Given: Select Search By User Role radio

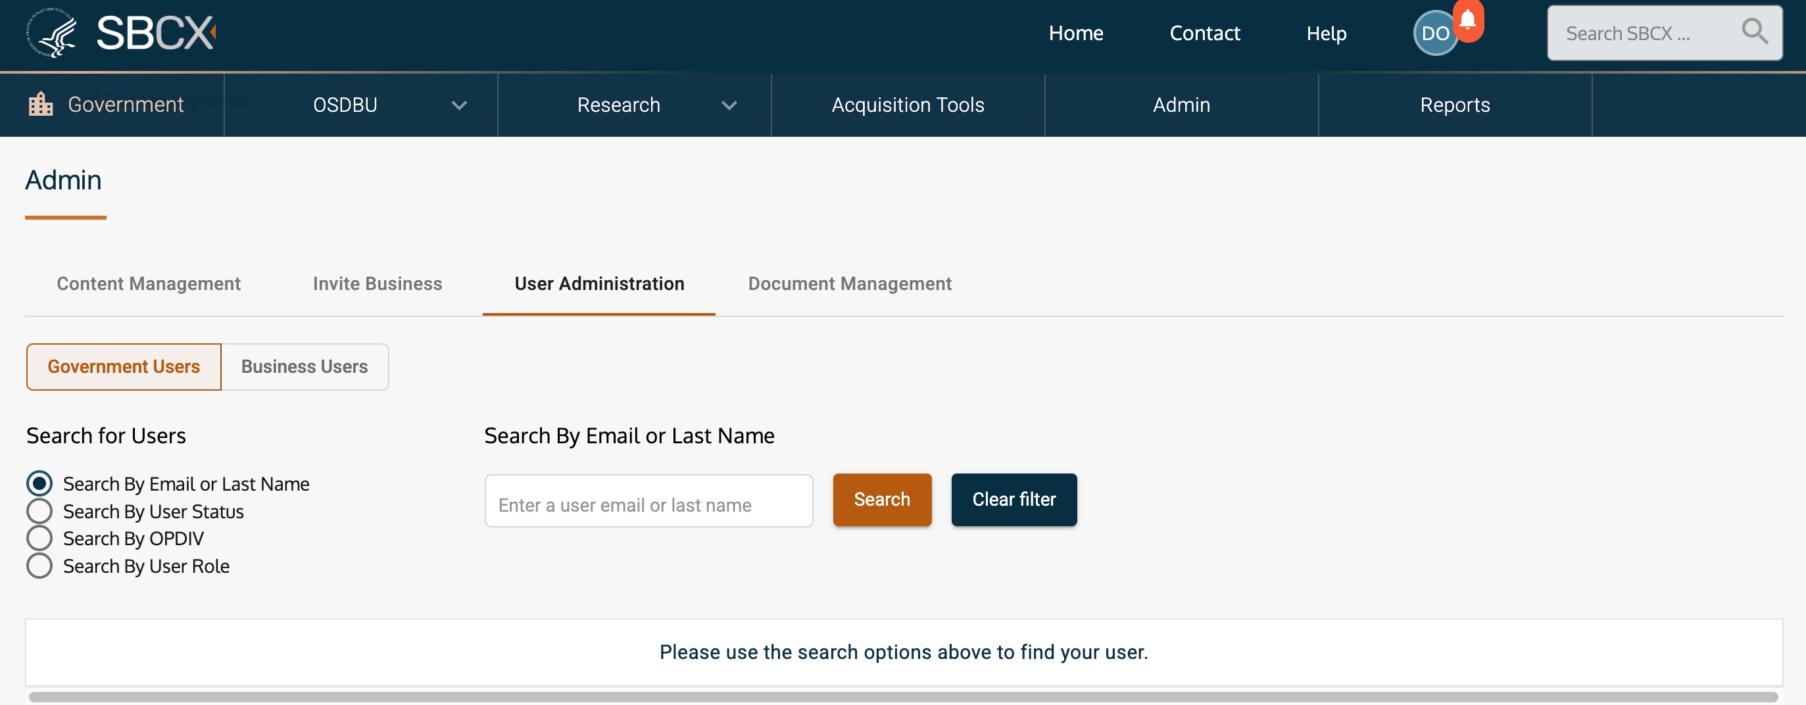Looking at the screenshot, I should pyautogui.click(x=39, y=566).
